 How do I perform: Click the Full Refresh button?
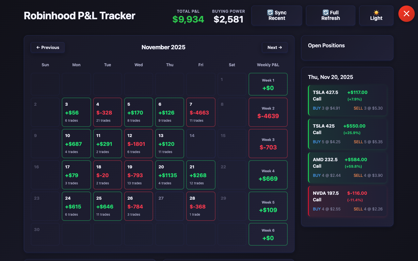tap(330, 15)
